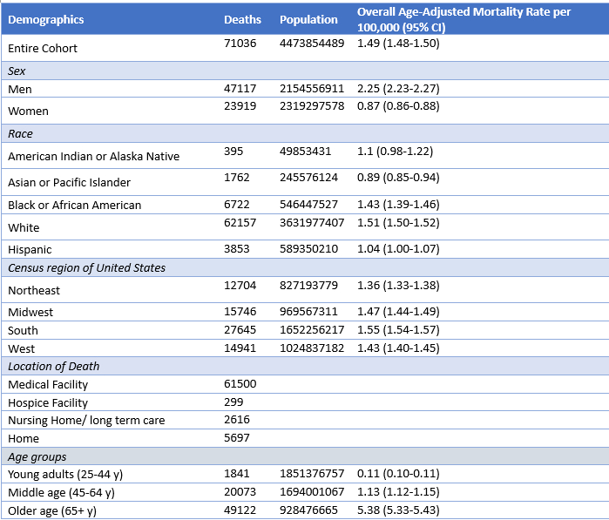The image size is (609, 520).
Task: Select the Medical Facility deaths value 61500
Action: pyautogui.click(x=240, y=384)
